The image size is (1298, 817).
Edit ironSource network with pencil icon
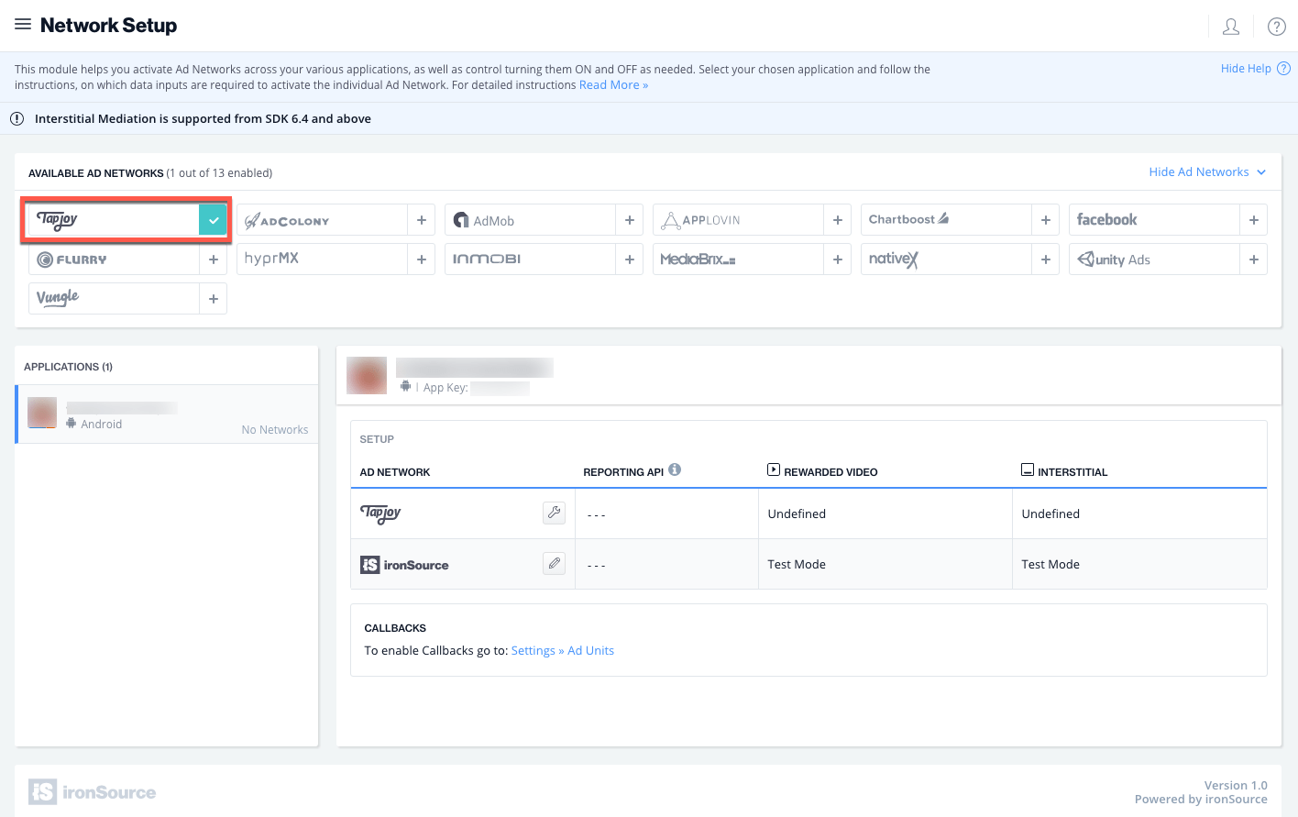point(554,564)
